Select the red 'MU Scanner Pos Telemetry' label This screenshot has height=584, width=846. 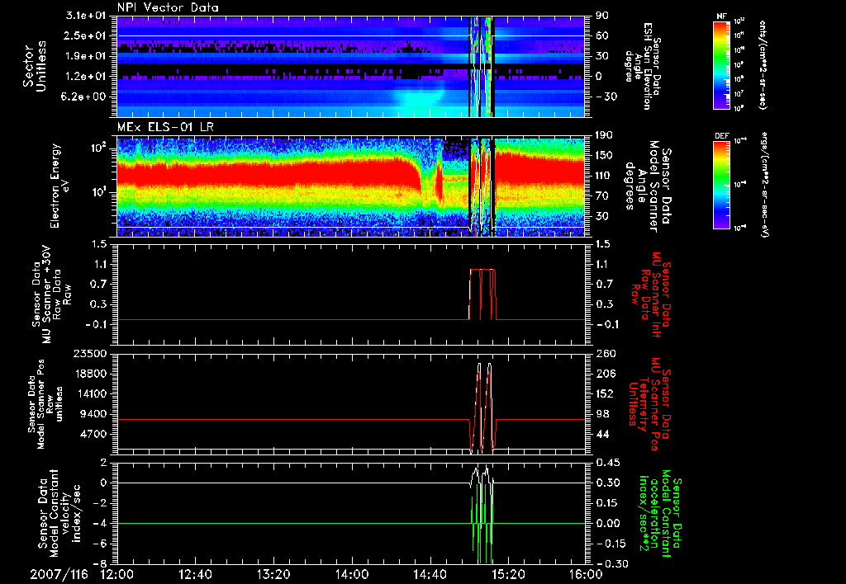(650, 404)
